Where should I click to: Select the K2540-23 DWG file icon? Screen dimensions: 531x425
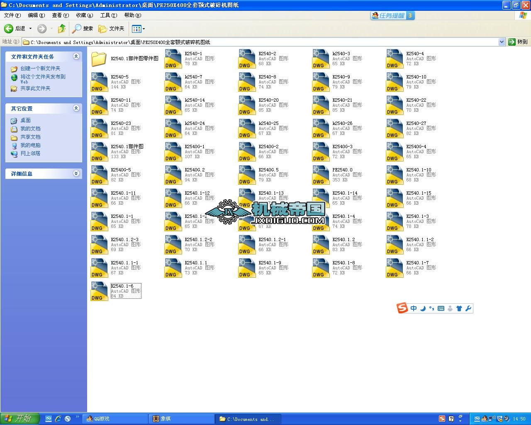99,129
